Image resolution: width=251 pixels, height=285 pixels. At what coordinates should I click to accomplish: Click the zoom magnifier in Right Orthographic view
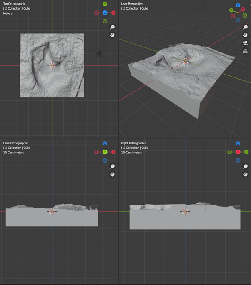click(246, 166)
